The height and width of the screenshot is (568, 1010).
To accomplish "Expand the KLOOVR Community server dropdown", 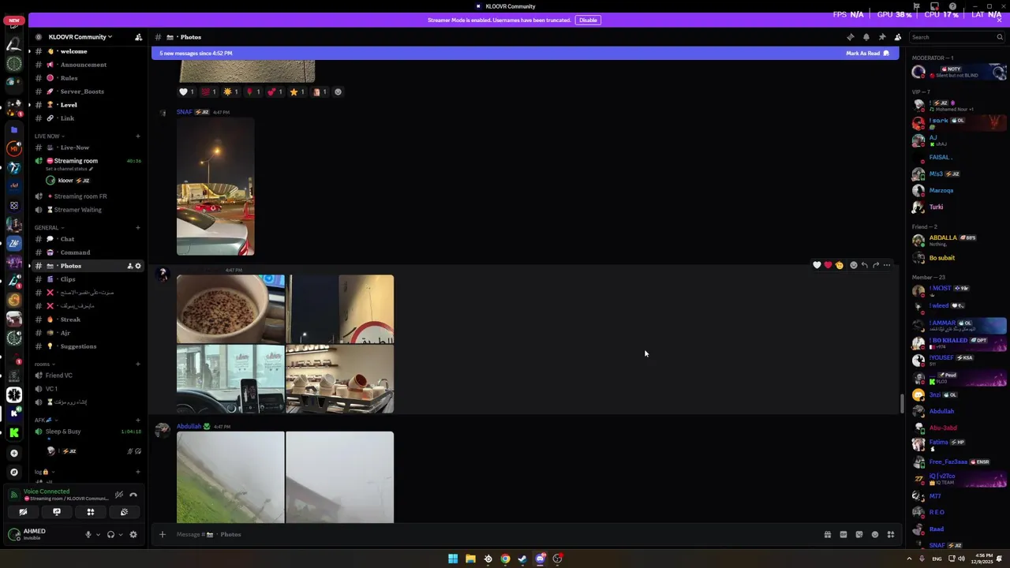I will click(x=80, y=37).
